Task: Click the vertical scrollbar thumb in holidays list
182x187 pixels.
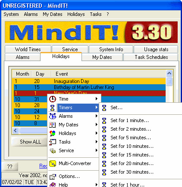Action: click(169, 81)
